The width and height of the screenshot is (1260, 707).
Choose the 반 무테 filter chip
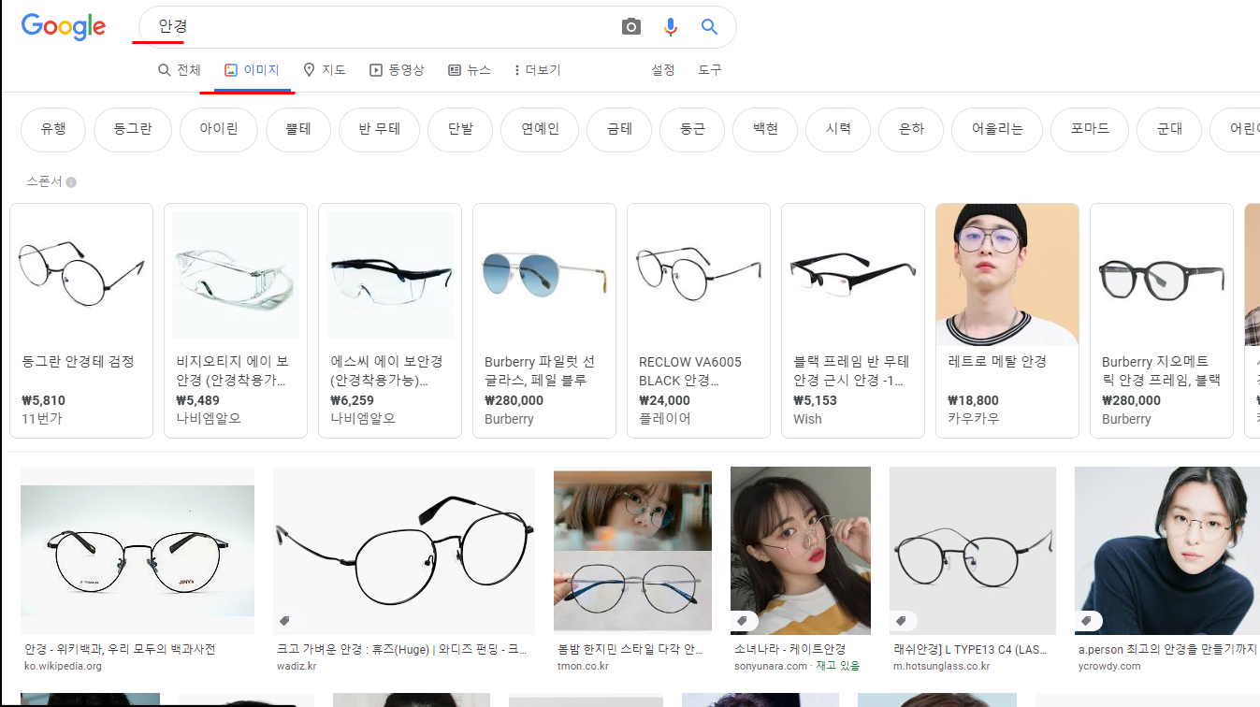coord(379,130)
